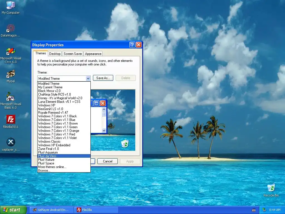The width and height of the screenshot is (285, 214).
Task: Open the xeplayer_s desktop icon
Action: (x=11, y=145)
